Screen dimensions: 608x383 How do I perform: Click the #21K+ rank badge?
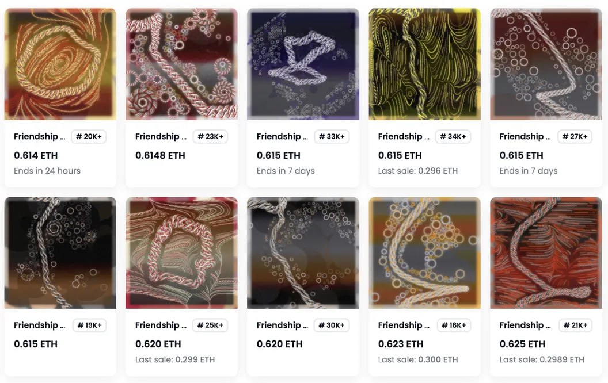575,325
